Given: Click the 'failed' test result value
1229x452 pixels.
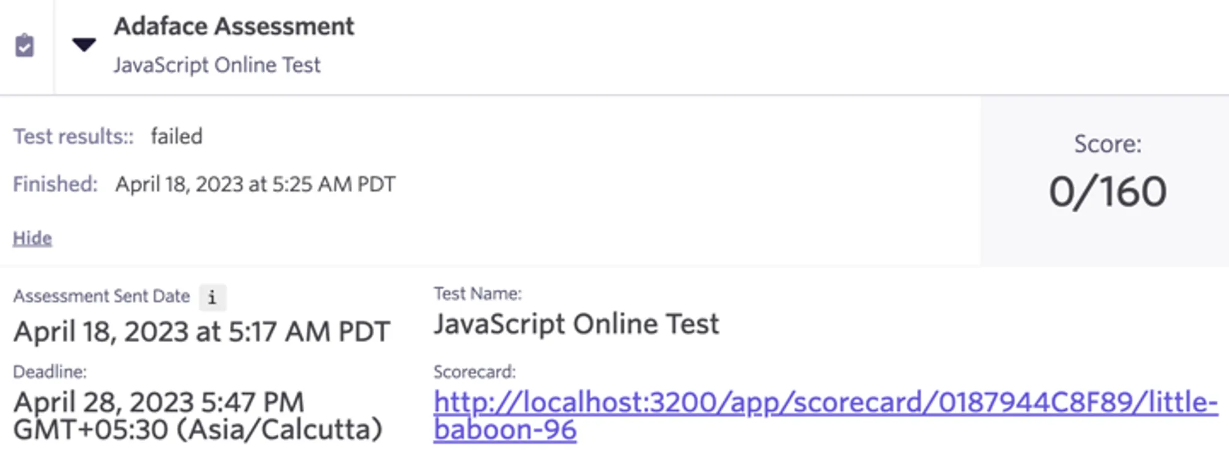Looking at the screenshot, I should 177,136.
